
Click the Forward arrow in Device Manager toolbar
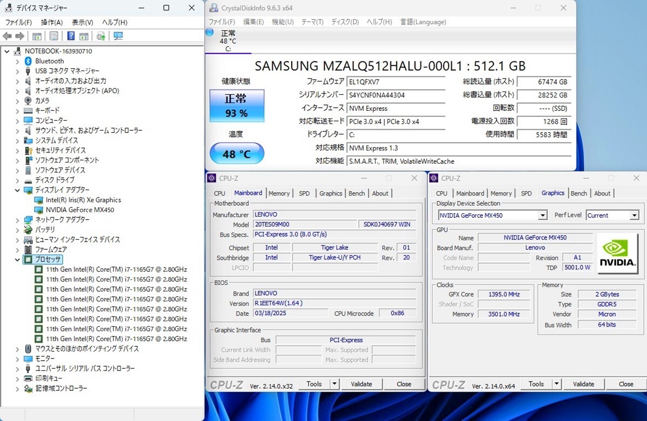pos(19,36)
